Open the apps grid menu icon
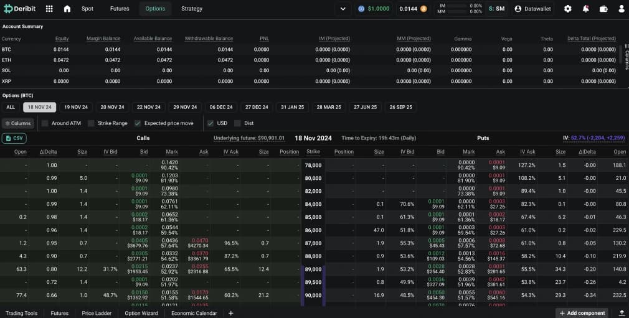This screenshot has width=629, height=318. (x=49, y=9)
